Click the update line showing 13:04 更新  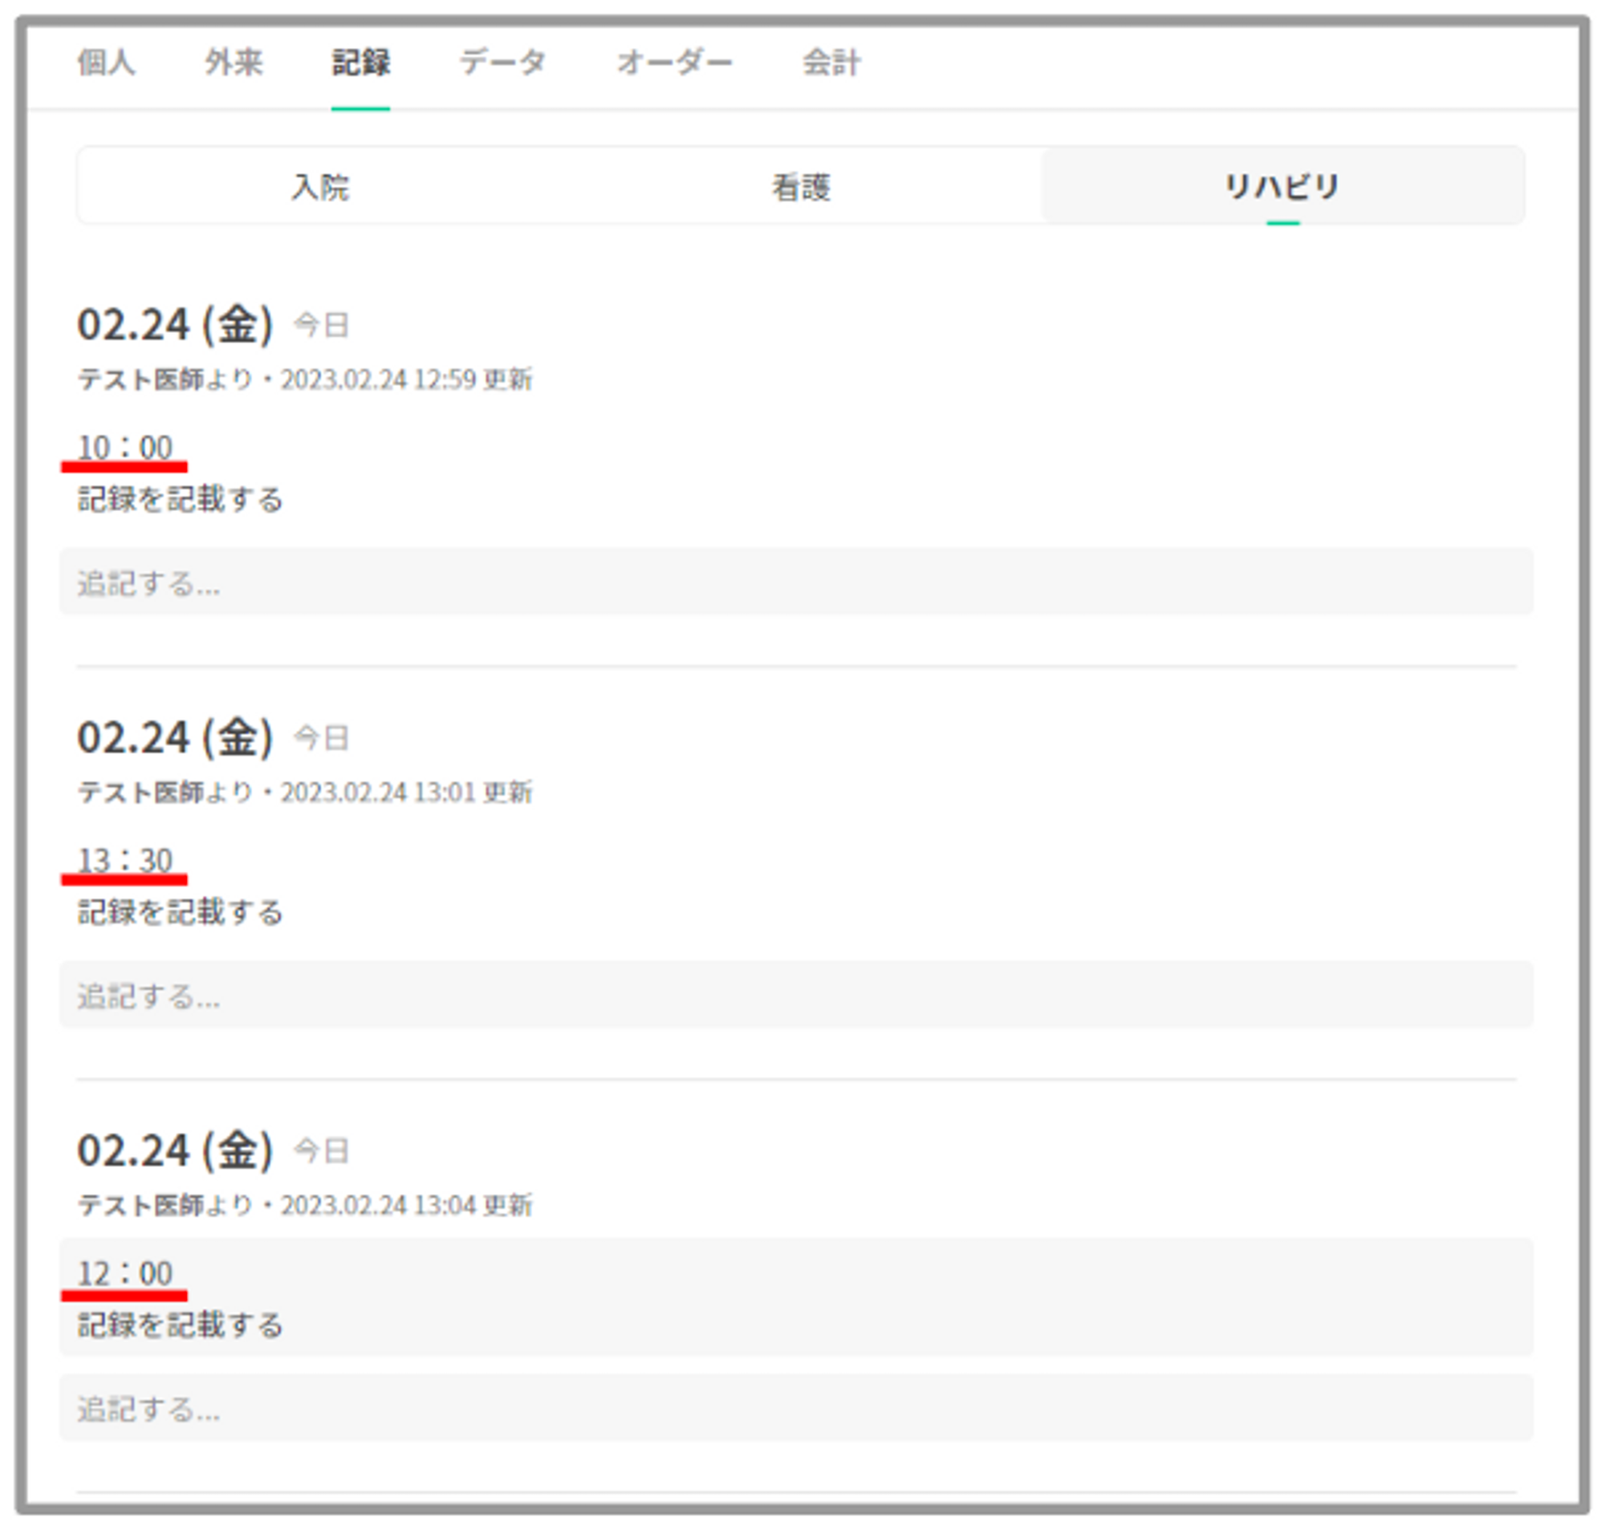click(x=305, y=1204)
